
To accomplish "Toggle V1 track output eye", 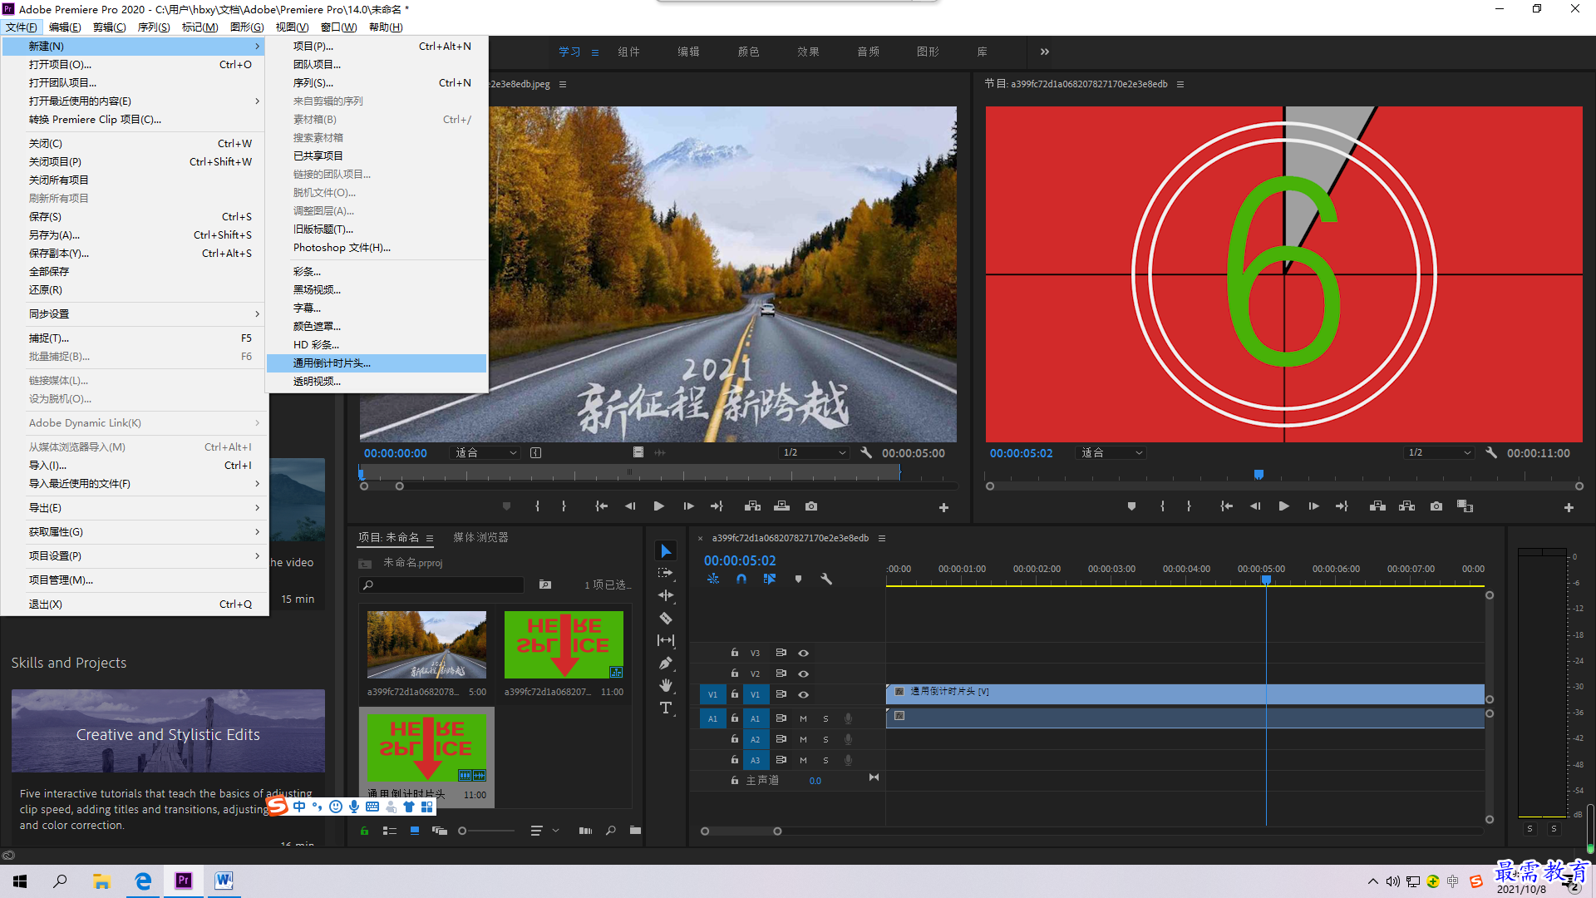I will 803,694.
